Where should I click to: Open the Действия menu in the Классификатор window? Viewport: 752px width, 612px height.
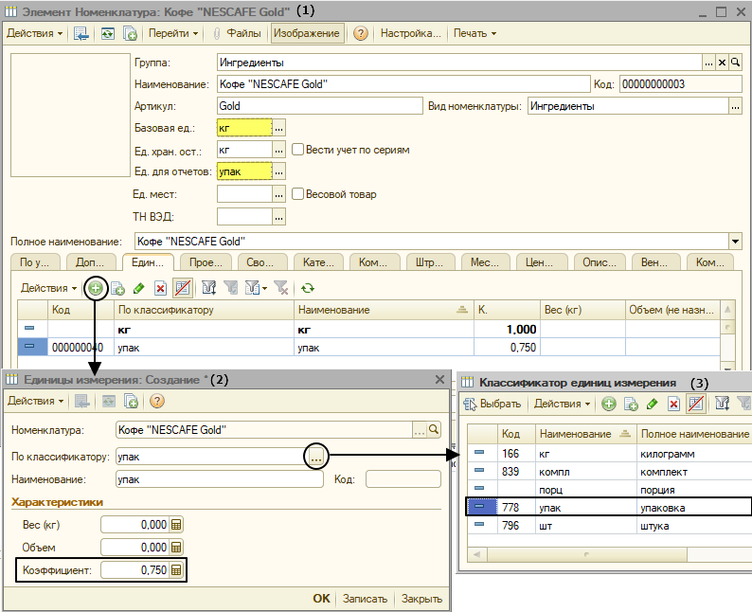(562, 404)
